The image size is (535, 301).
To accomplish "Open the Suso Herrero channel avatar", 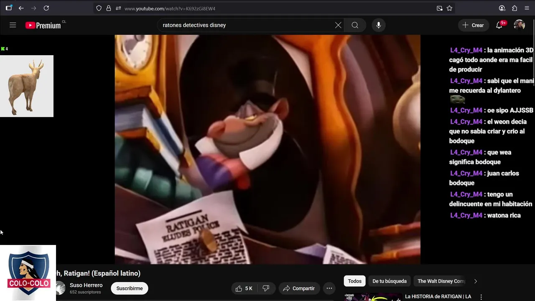I will [61, 288].
